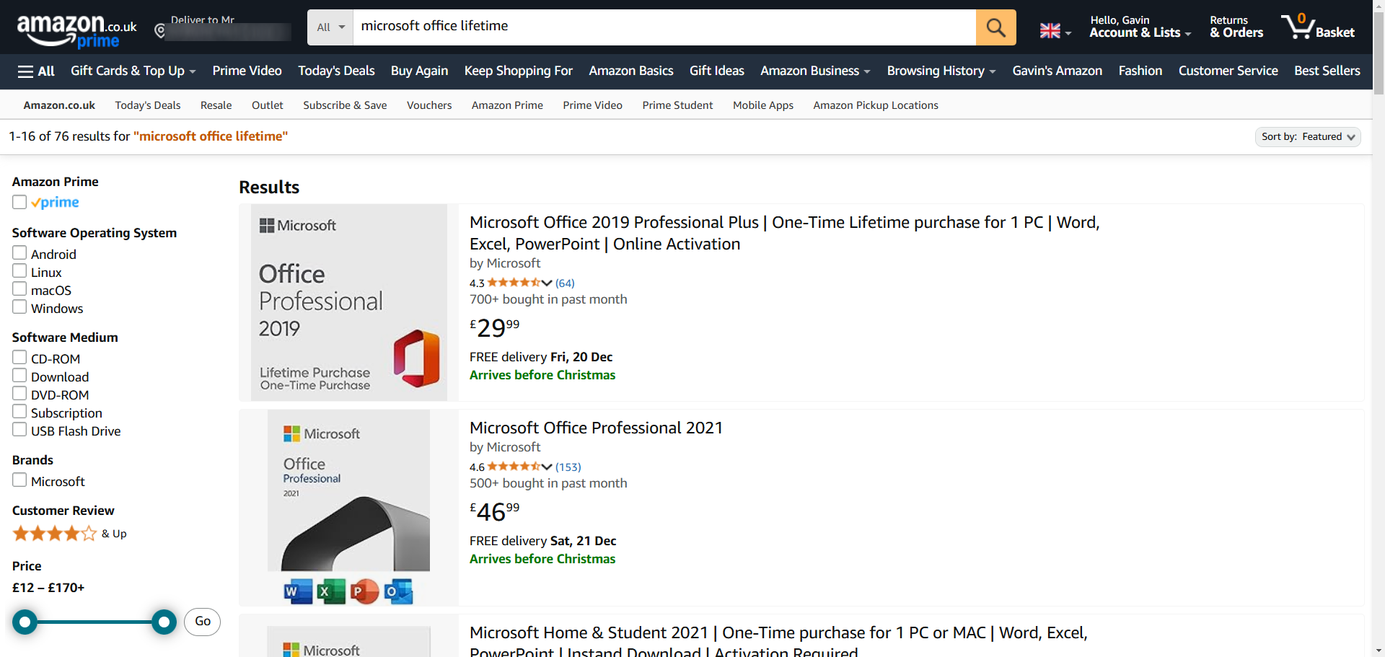1385x657 pixels.
Task: Open Resale in subnav
Action: pos(216,105)
